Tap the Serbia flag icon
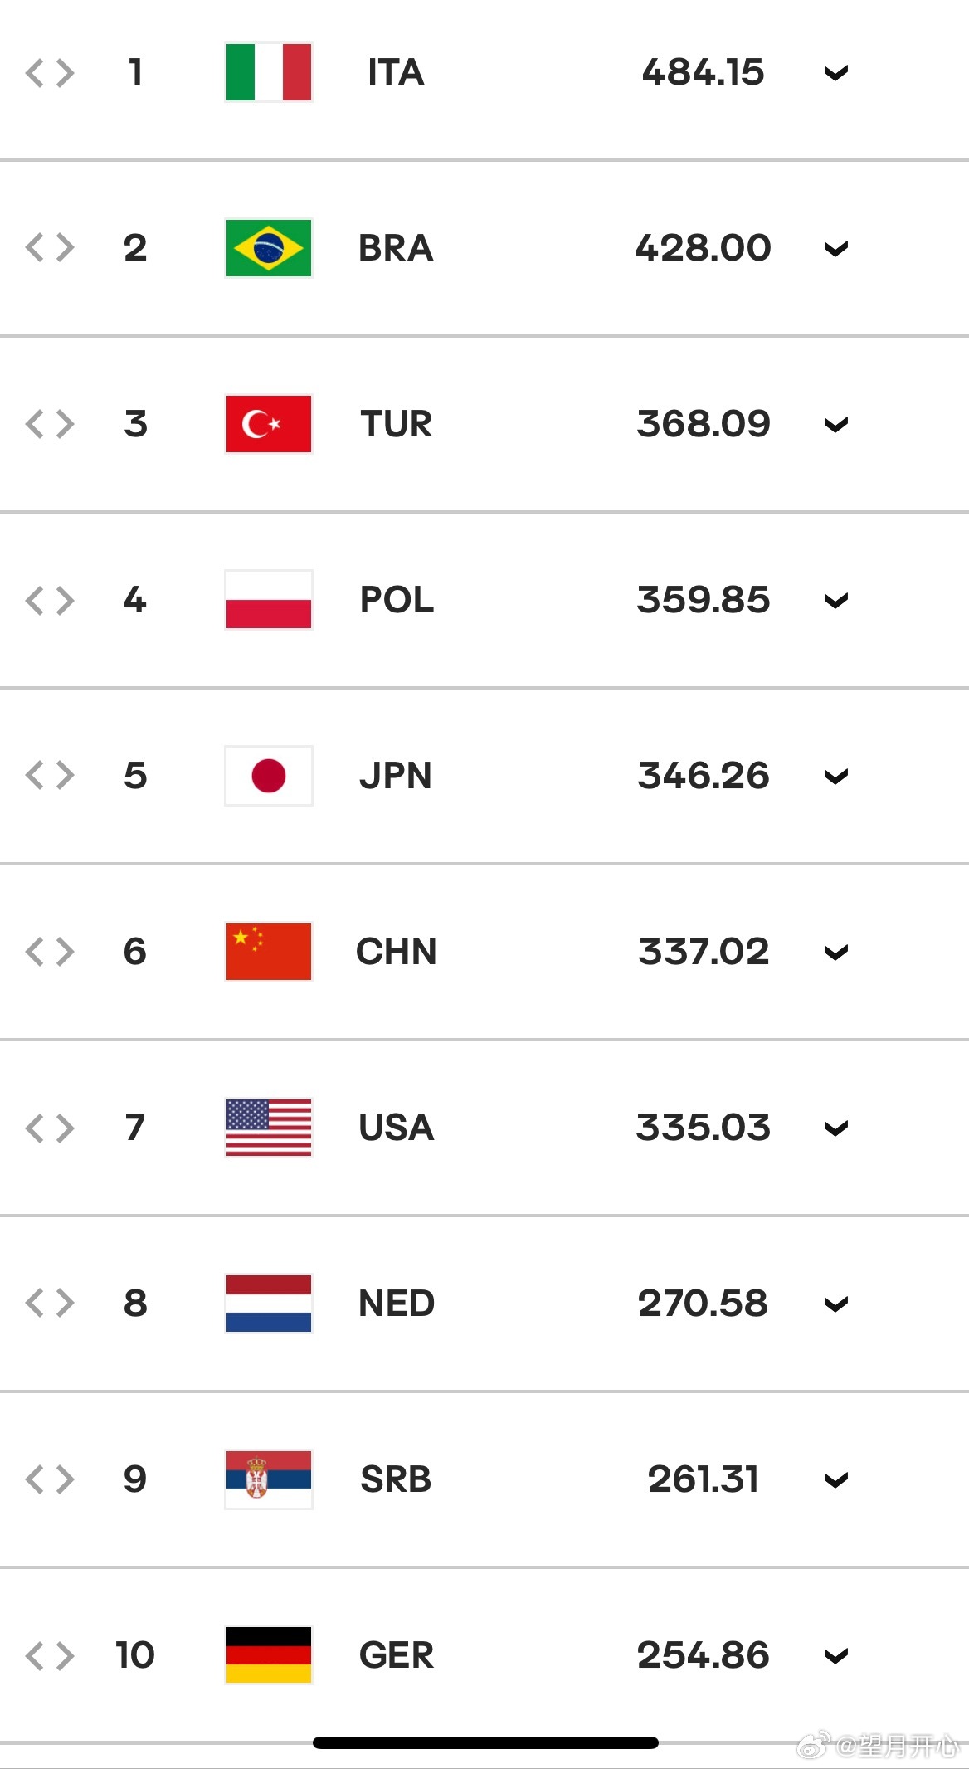 pyautogui.click(x=269, y=1479)
